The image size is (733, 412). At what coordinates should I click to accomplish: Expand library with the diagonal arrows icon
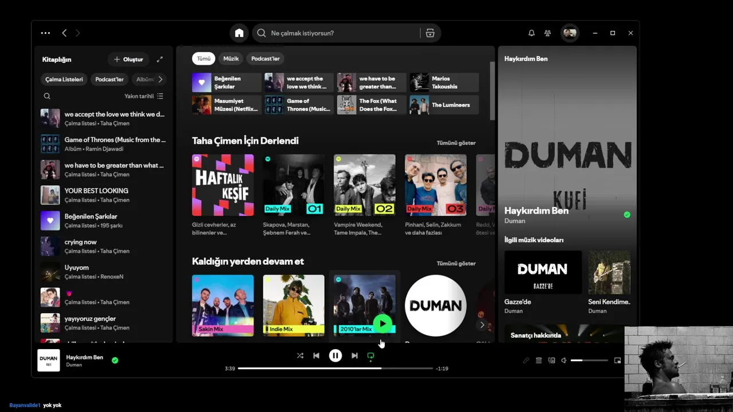tap(160, 60)
